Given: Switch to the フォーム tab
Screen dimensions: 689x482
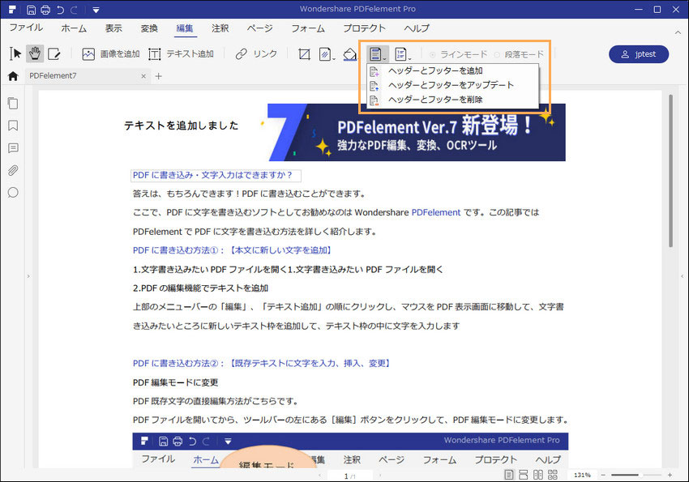Looking at the screenshot, I should (308, 28).
